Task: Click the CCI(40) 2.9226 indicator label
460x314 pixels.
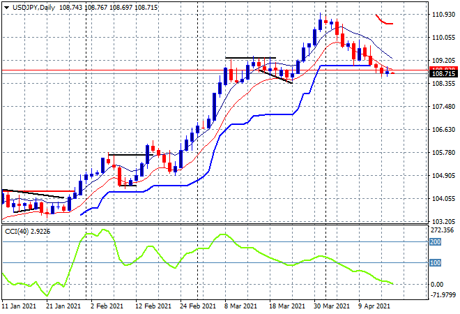Action: (28, 232)
